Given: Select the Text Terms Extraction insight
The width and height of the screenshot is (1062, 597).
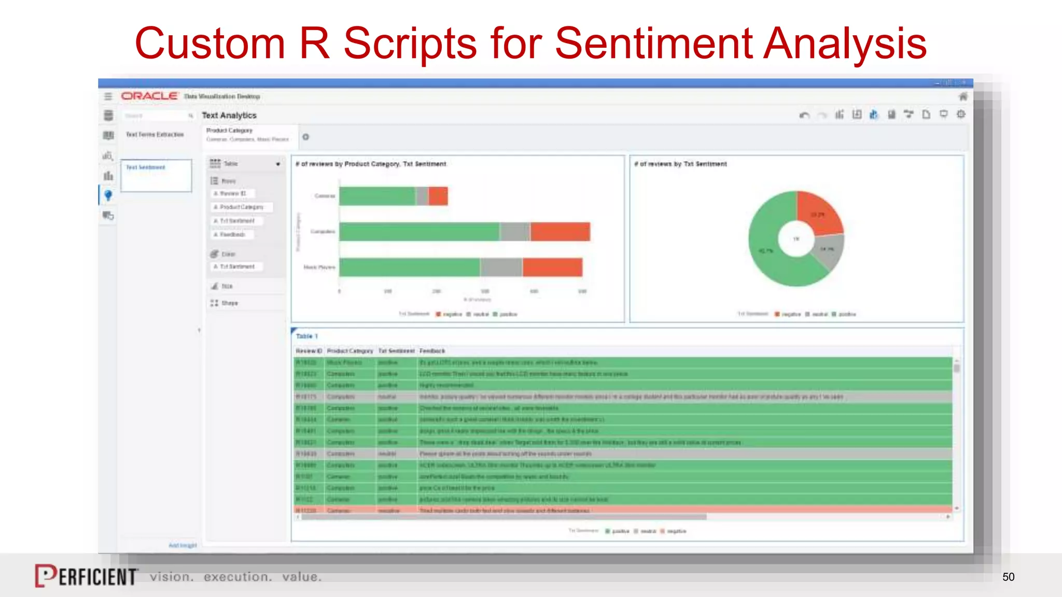Looking at the screenshot, I should pyautogui.click(x=155, y=135).
